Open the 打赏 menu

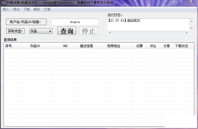47,9
